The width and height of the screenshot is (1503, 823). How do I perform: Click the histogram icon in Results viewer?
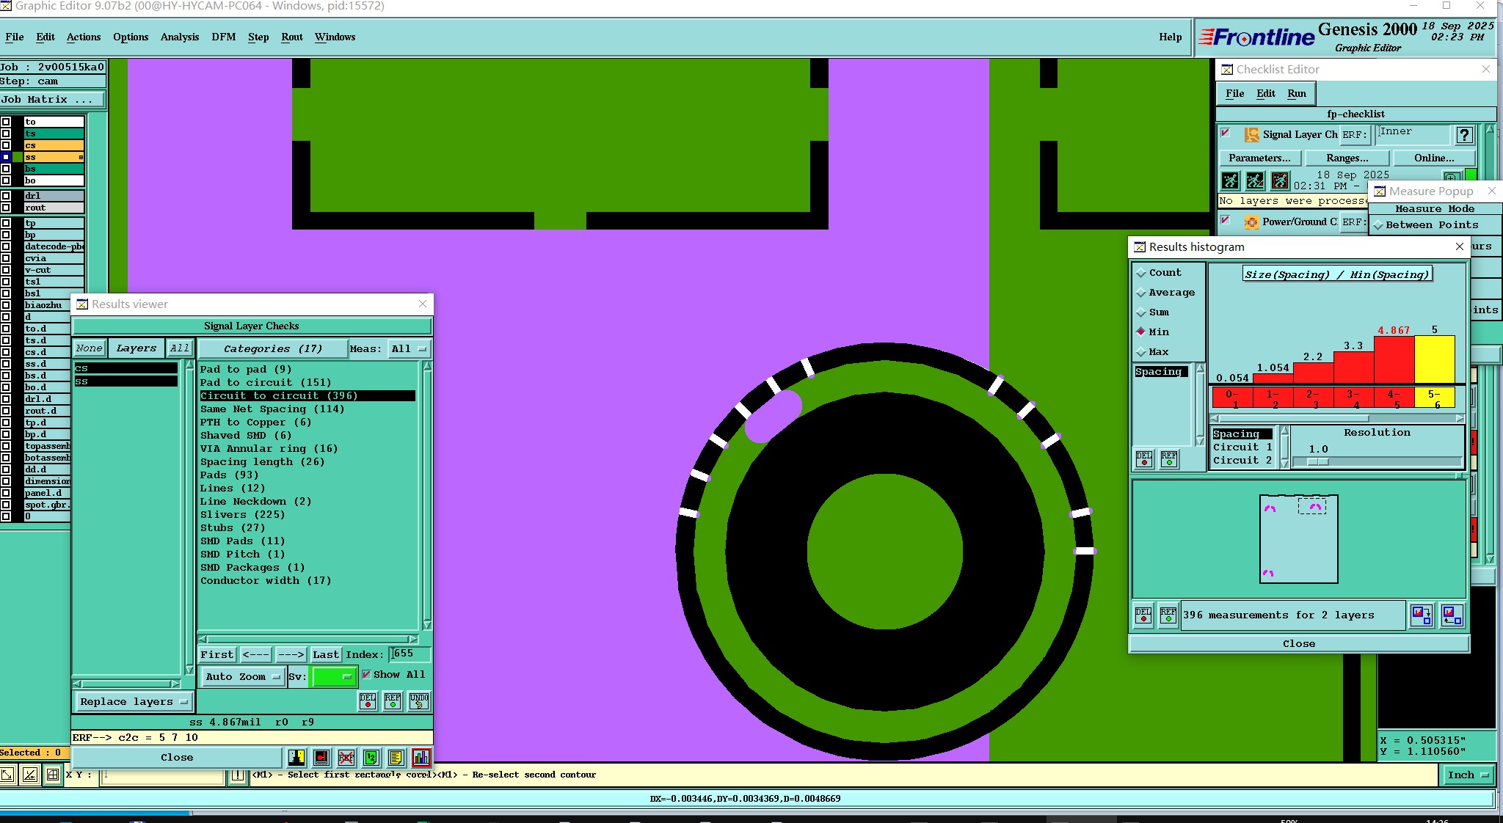click(x=421, y=758)
